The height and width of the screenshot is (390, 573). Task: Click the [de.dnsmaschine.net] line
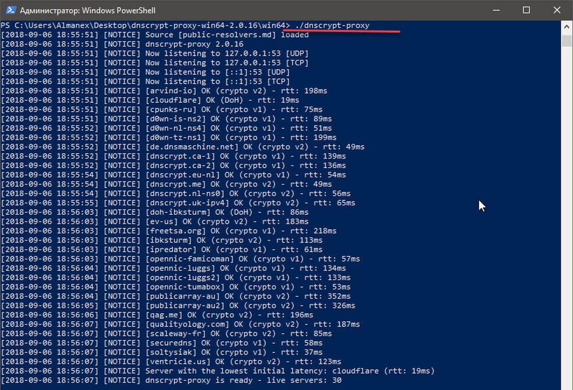point(182,147)
